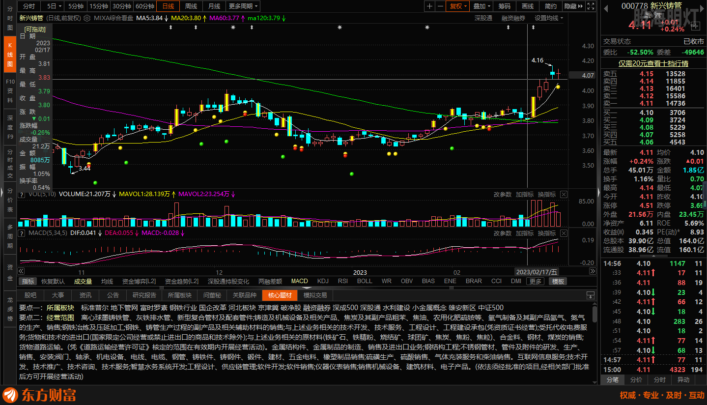This screenshot has height=405, width=707.
Task: Zoom in the chart with plus icon
Action: click(x=430, y=6)
